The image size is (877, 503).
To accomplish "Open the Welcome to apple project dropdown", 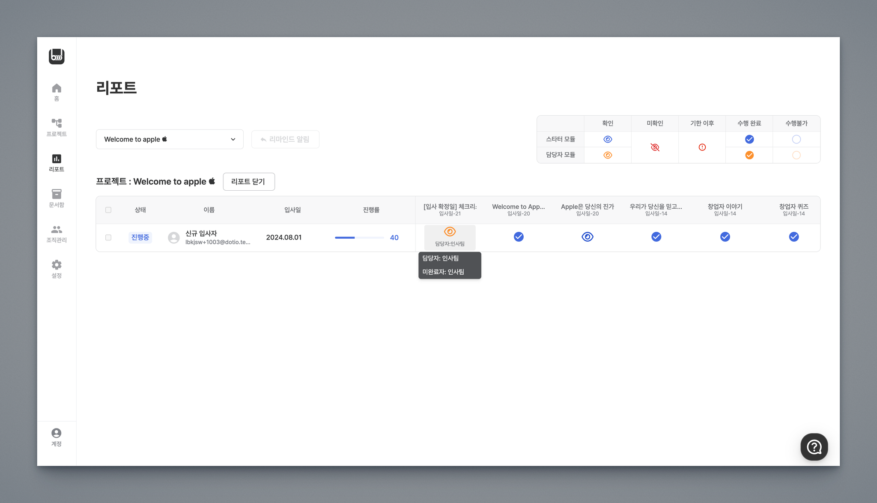I will pos(170,139).
